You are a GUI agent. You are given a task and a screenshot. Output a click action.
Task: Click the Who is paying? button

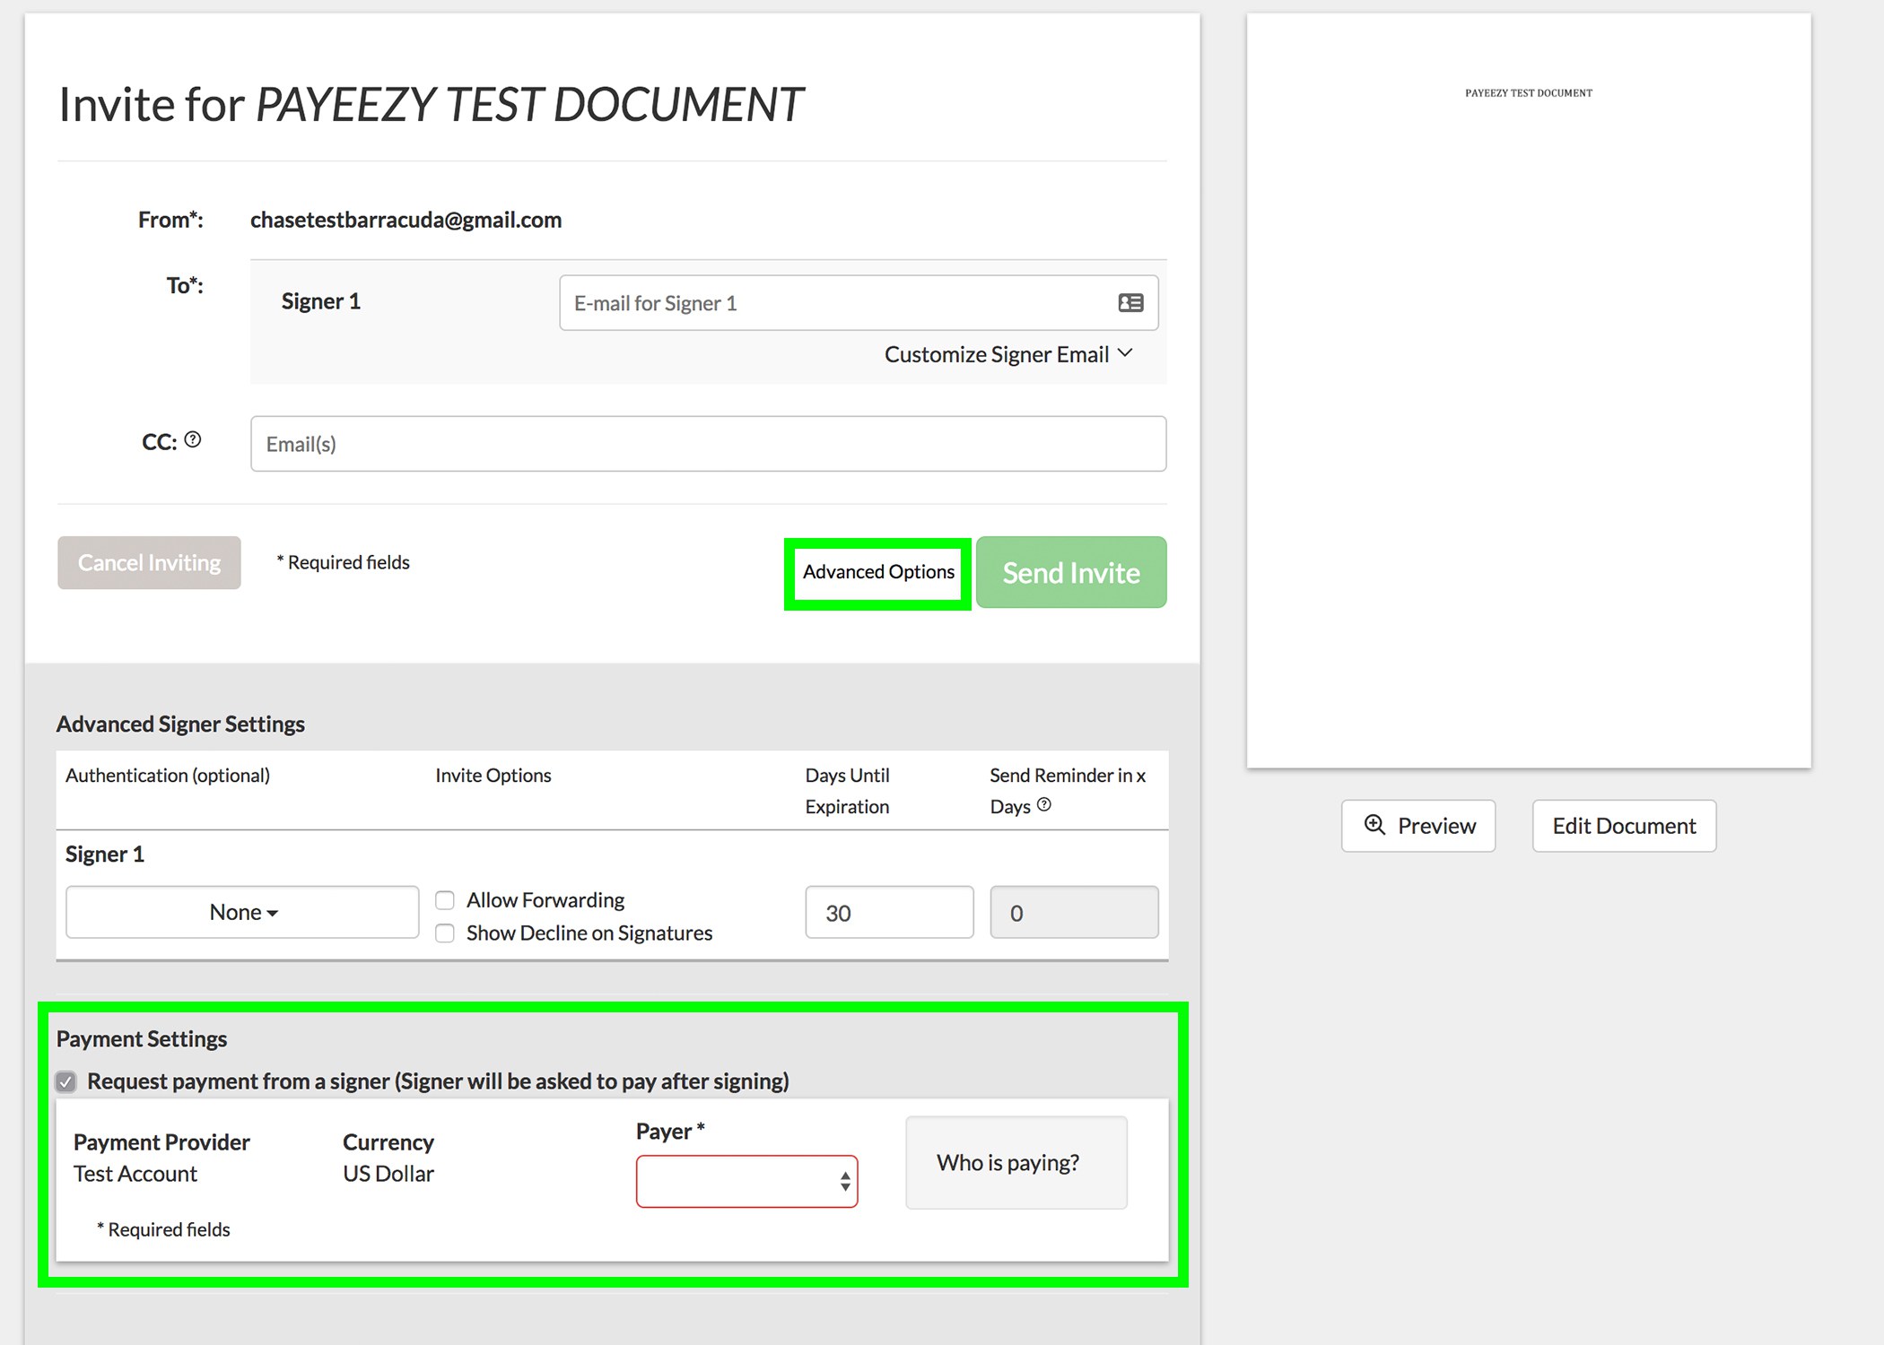coord(1016,1163)
